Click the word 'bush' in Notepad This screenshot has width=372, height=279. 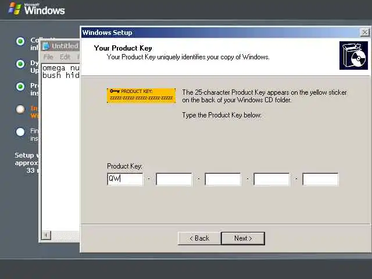[x=52, y=75]
